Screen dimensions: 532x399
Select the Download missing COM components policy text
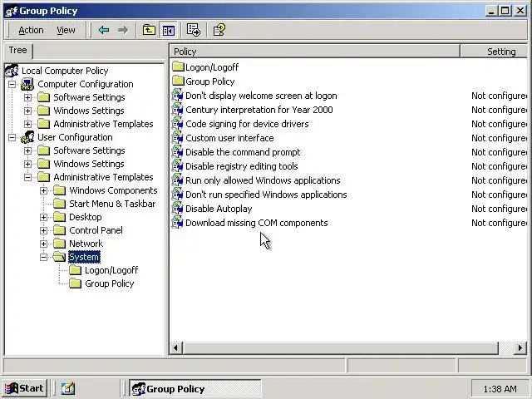[x=257, y=223]
